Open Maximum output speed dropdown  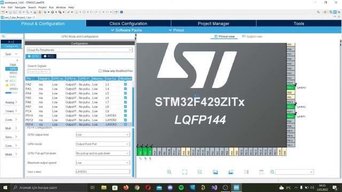103,163
